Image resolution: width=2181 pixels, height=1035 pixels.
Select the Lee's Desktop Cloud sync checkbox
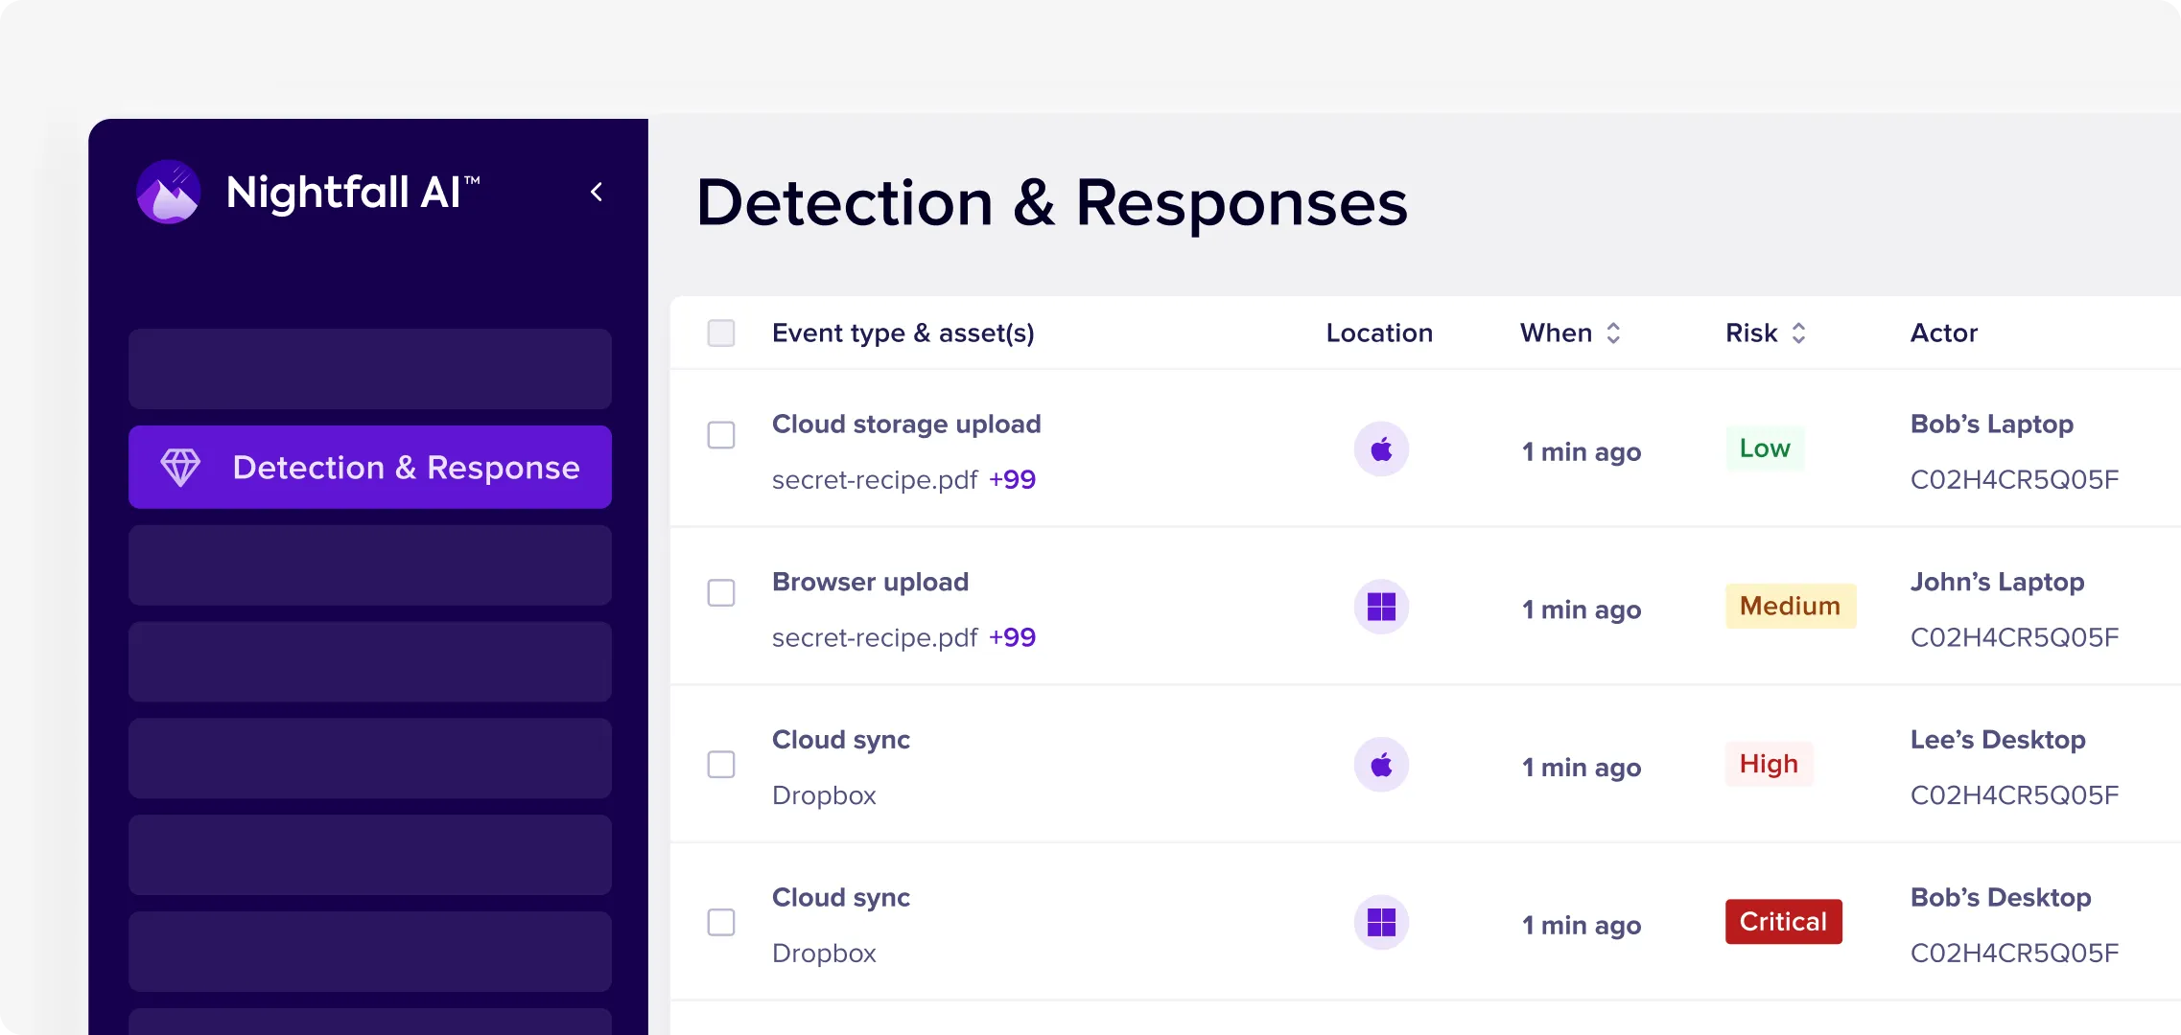(x=721, y=765)
